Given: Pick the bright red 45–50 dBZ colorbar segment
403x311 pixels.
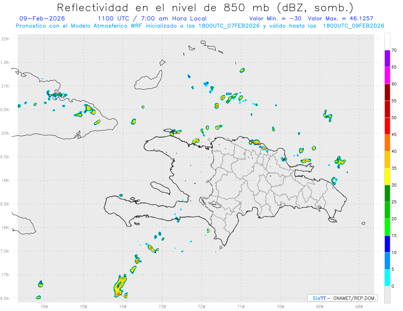Looking at the screenshot, I should pyautogui.click(x=387, y=126).
